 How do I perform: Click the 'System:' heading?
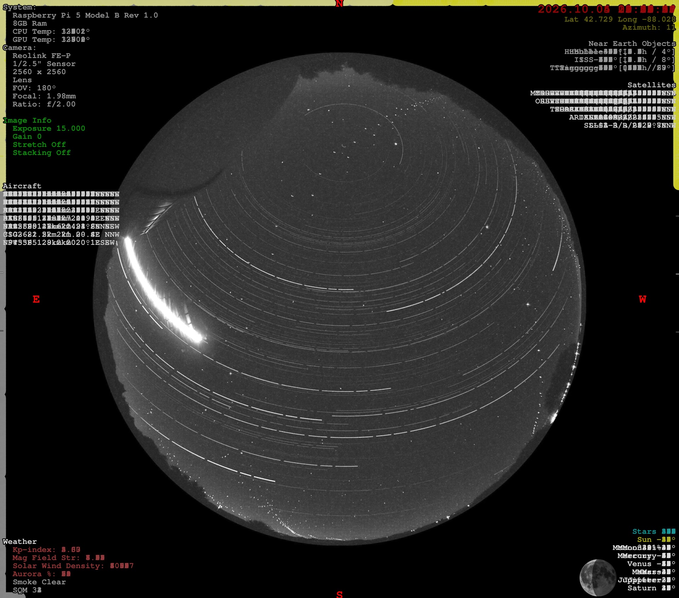[x=19, y=7]
